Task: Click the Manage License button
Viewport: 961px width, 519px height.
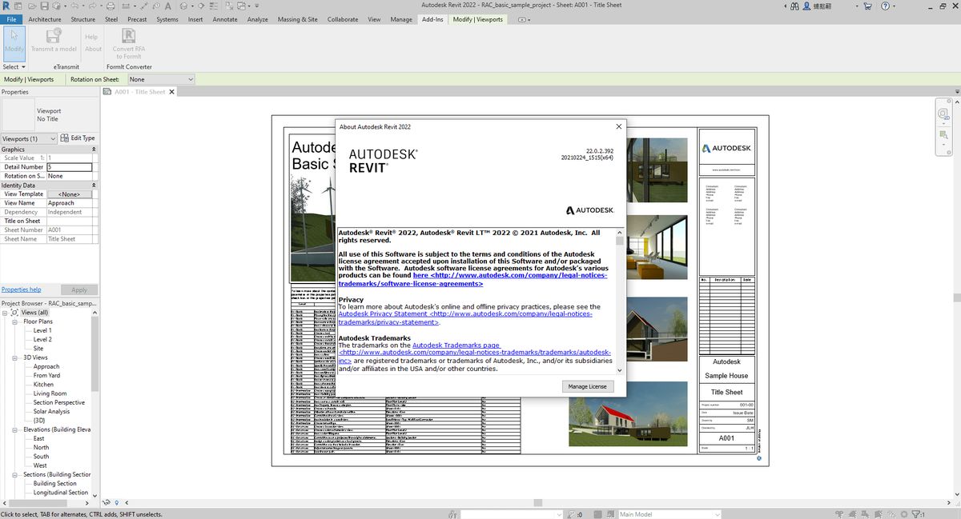Action: pyautogui.click(x=588, y=386)
